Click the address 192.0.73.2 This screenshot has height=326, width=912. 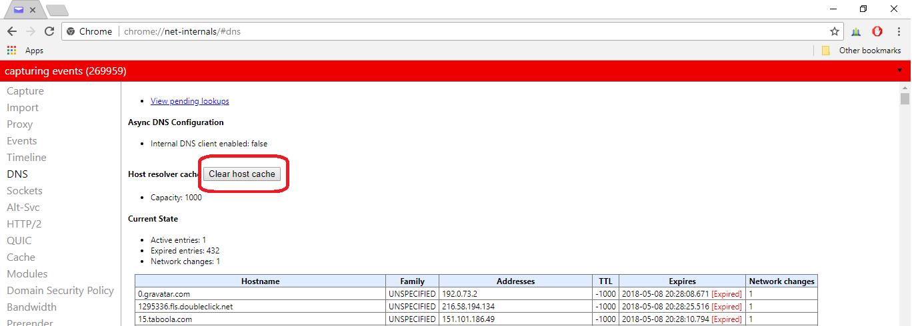pos(459,293)
